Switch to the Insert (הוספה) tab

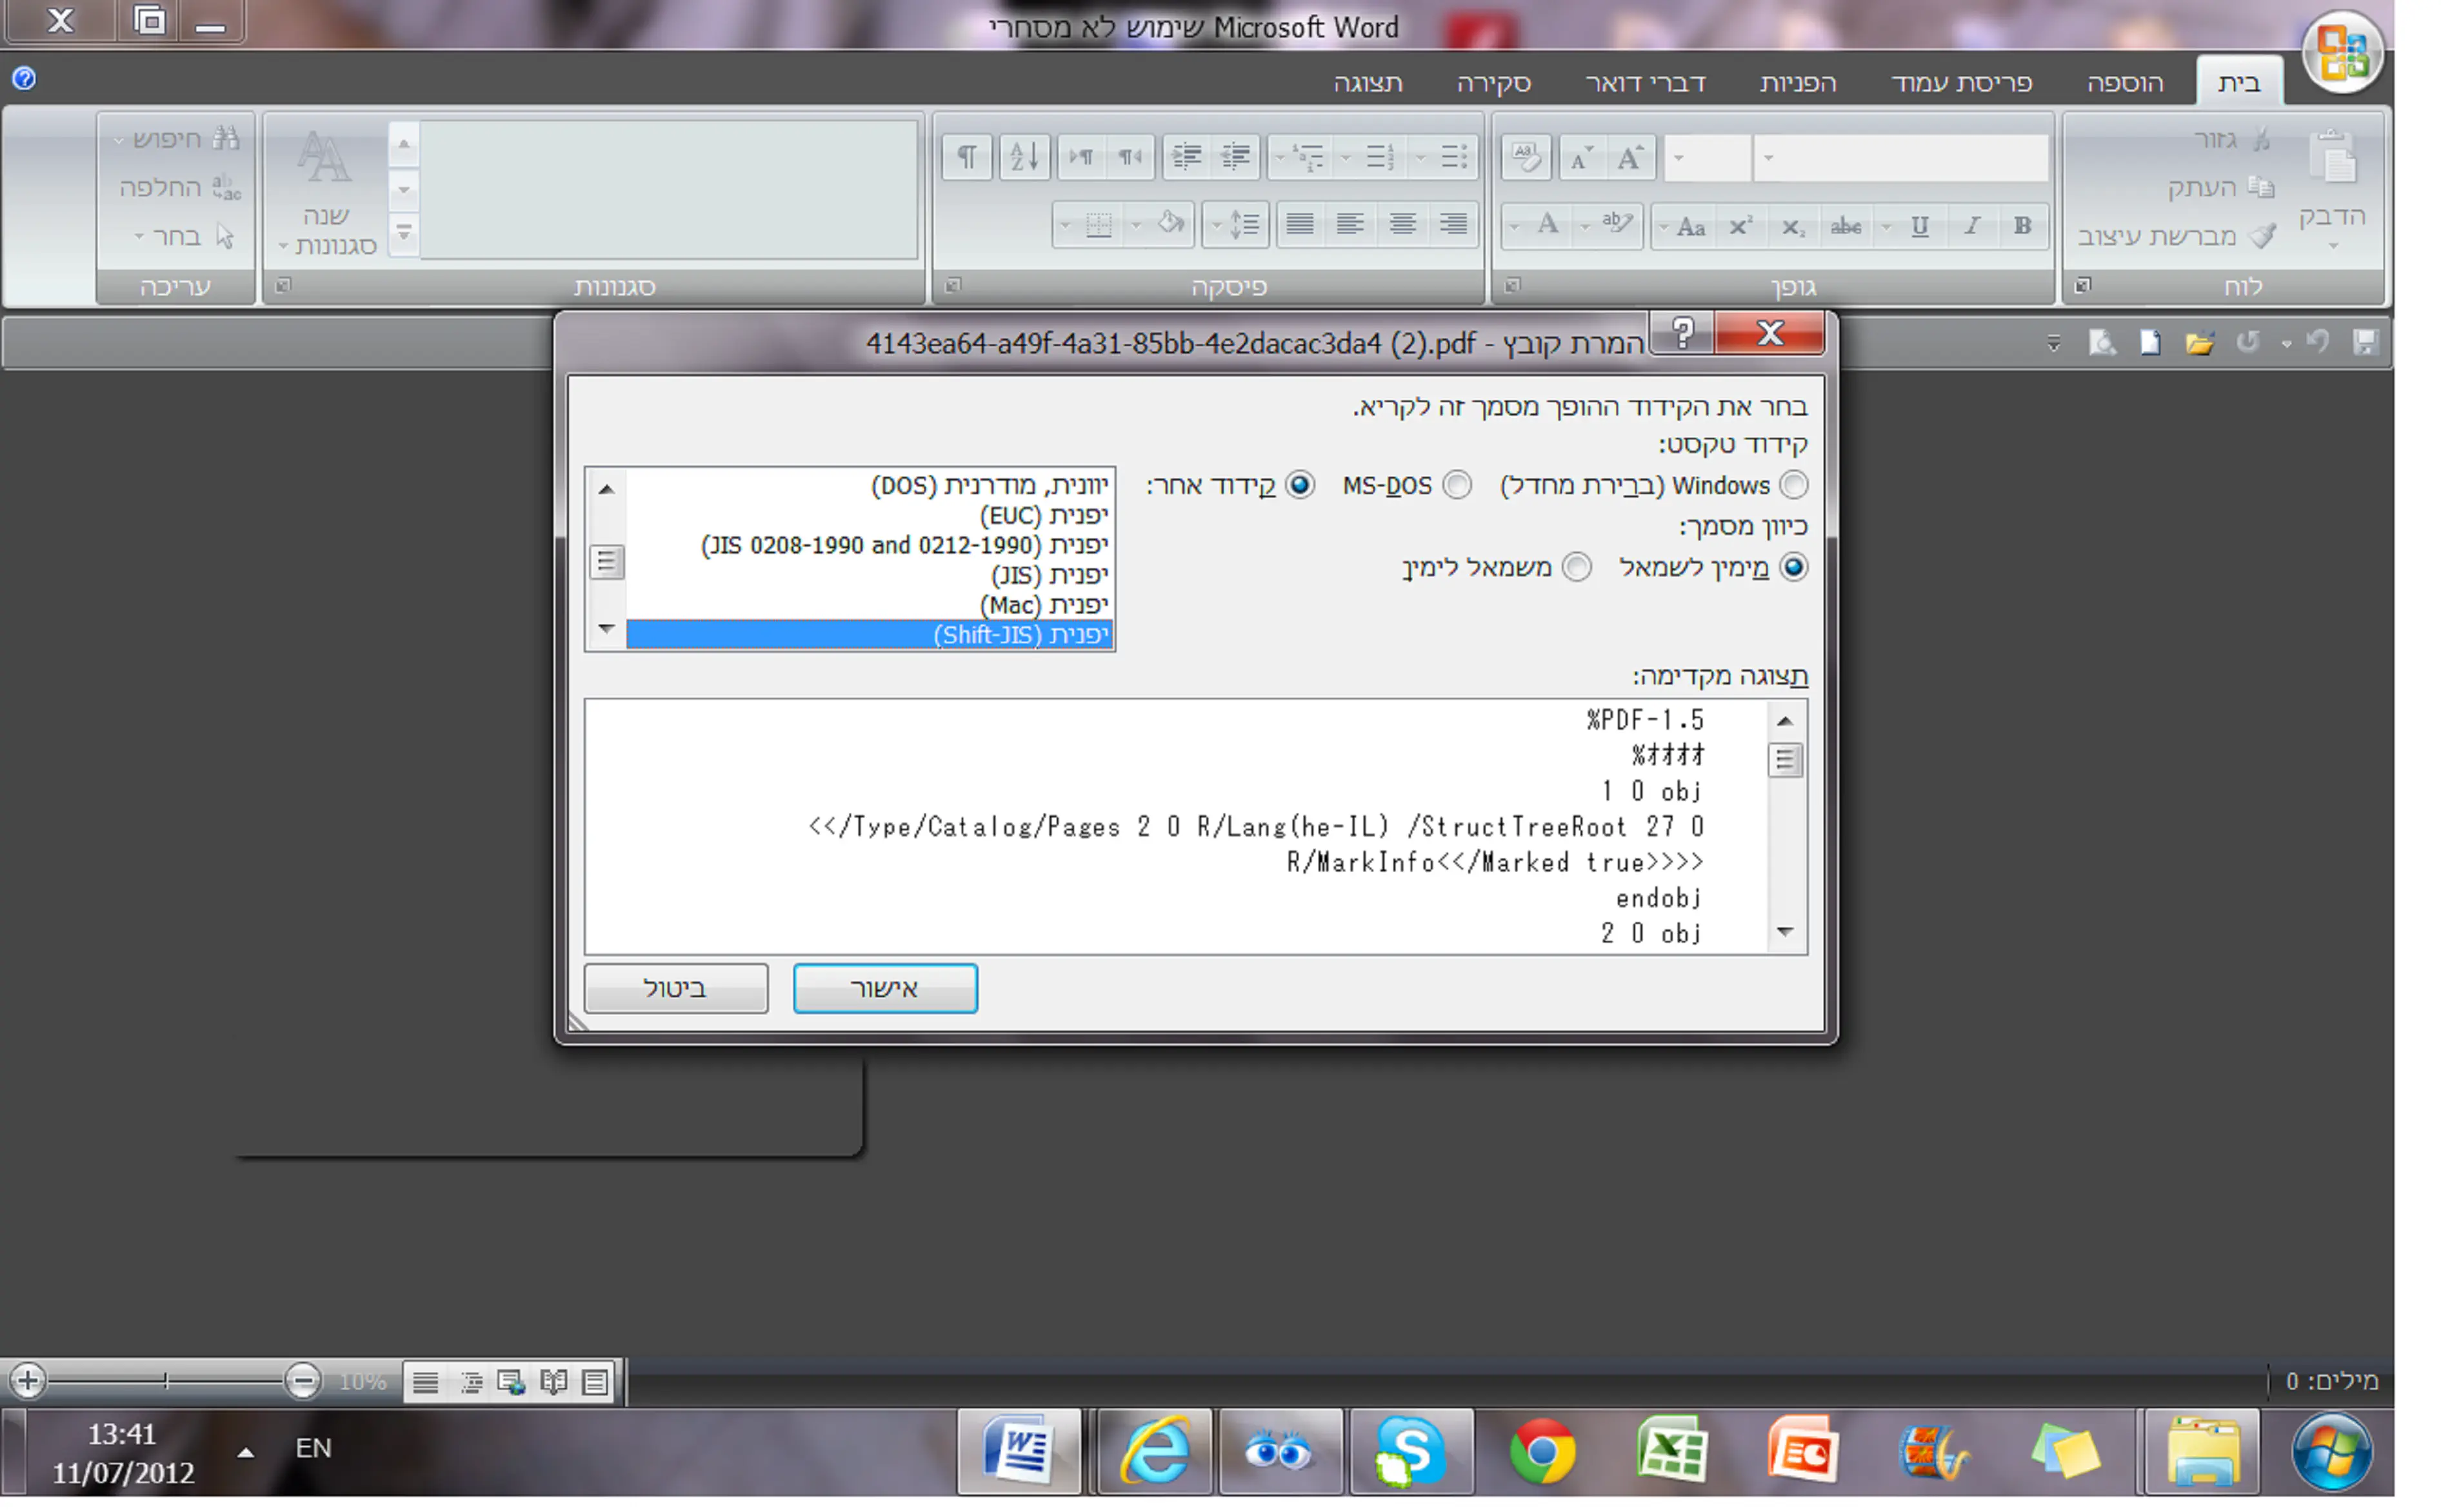tap(2124, 83)
